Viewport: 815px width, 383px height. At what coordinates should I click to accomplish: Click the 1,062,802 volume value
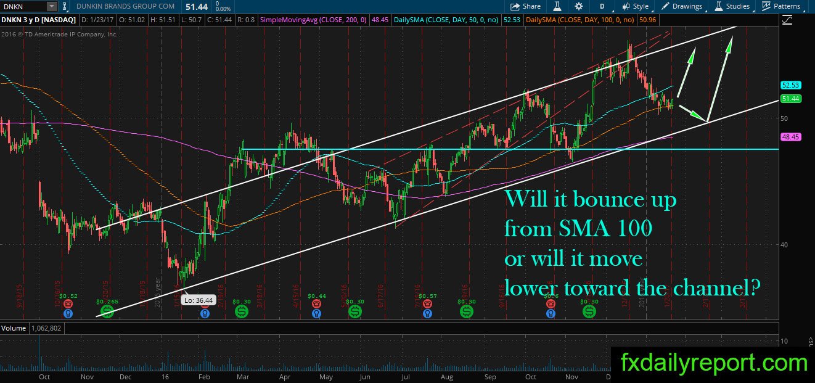pos(46,327)
